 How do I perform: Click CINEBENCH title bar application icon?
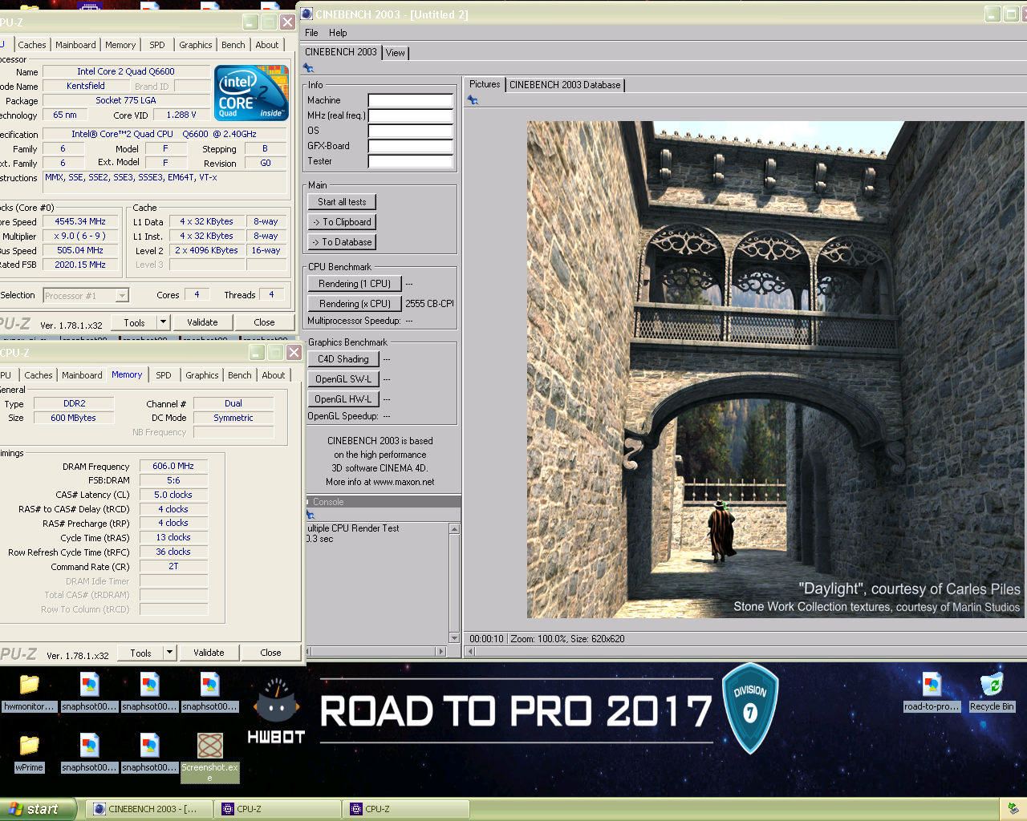coord(306,14)
